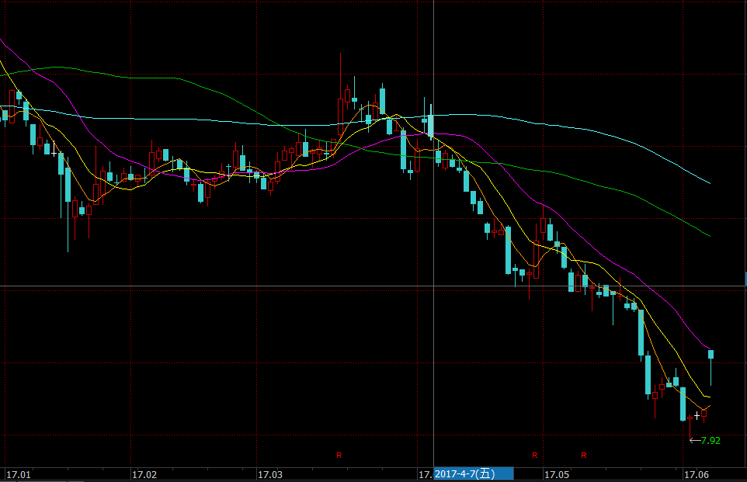Select the highlighted 2017-4-7 date label
This screenshot has height=482, width=747.
(474, 473)
